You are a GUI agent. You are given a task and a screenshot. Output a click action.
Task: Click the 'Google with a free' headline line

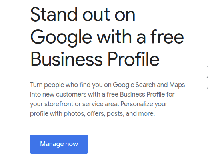pos(107,38)
